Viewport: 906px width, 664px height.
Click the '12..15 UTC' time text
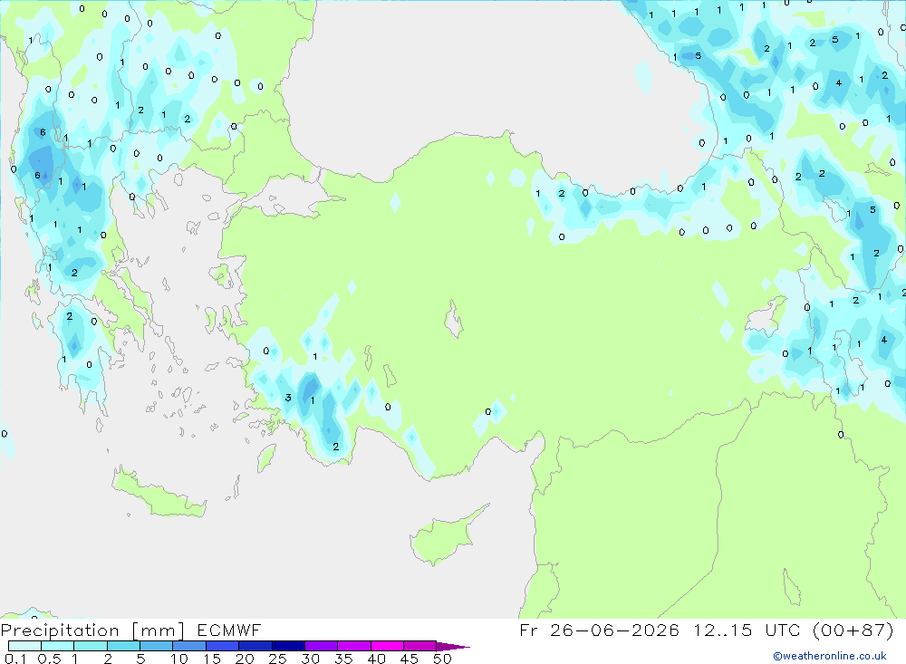pos(748,630)
